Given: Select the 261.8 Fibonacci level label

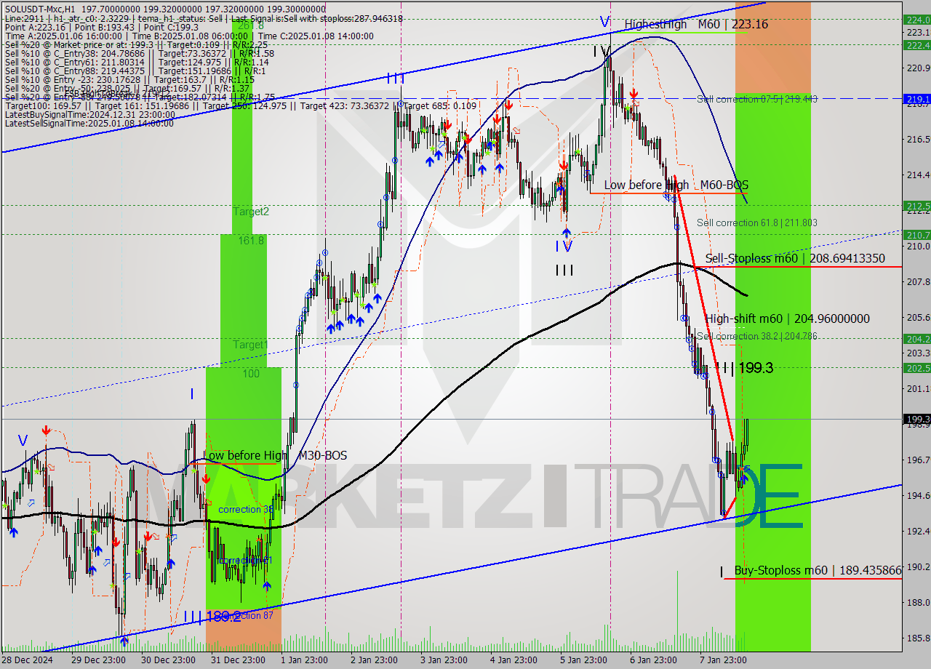Looking at the screenshot, I should click(x=251, y=25).
